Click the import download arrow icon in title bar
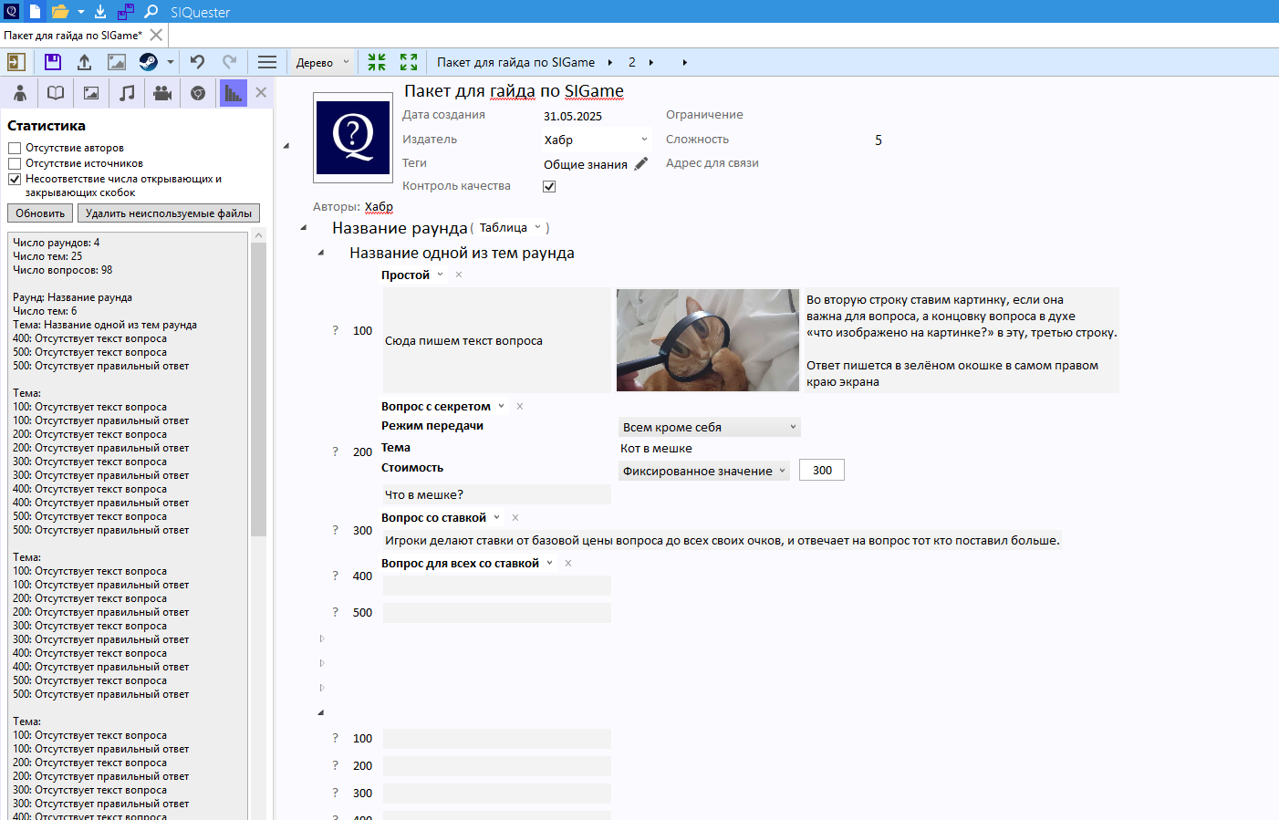The height and width of the screenshot is (820, 1279). pyautogui.click(x=100, y=12)
